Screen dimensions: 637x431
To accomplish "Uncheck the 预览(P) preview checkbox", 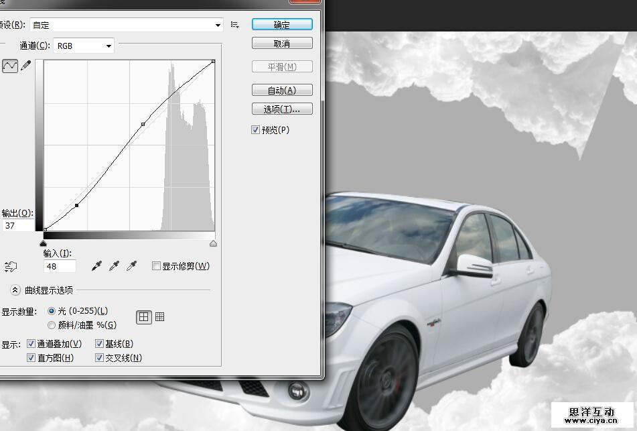I will point(256,130).
